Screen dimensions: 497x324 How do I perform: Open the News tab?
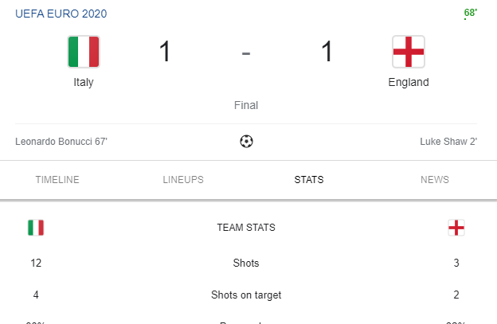pos(435,180)
